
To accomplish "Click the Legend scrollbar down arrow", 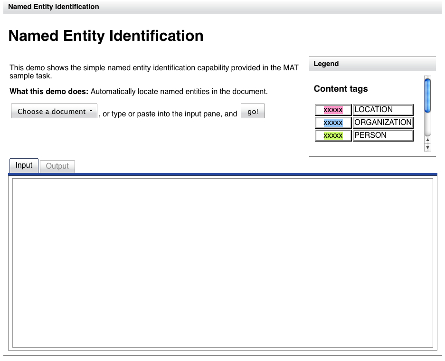I will pyautogui.click(x=427, y=148).
